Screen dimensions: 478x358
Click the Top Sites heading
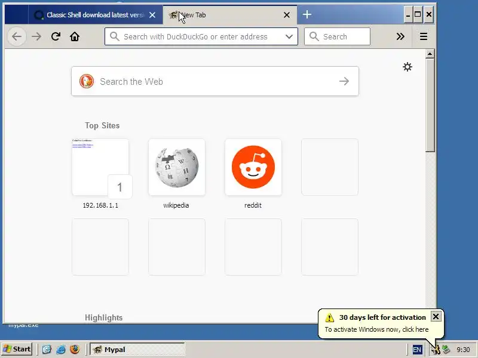tap(102, 125)
